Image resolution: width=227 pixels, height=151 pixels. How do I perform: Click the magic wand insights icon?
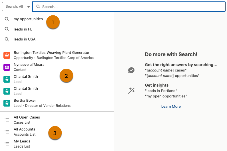pos(131,91)
